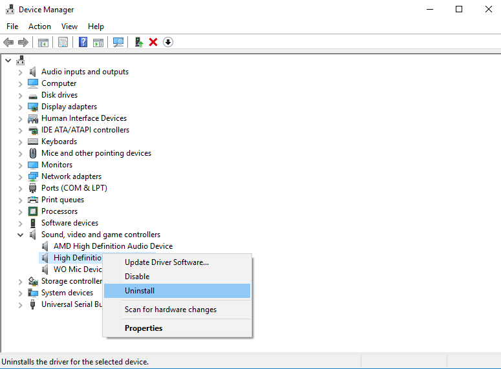The image size is (501, 369).
Task: Expand the Print queues category
Action: [x=21, y=200]
